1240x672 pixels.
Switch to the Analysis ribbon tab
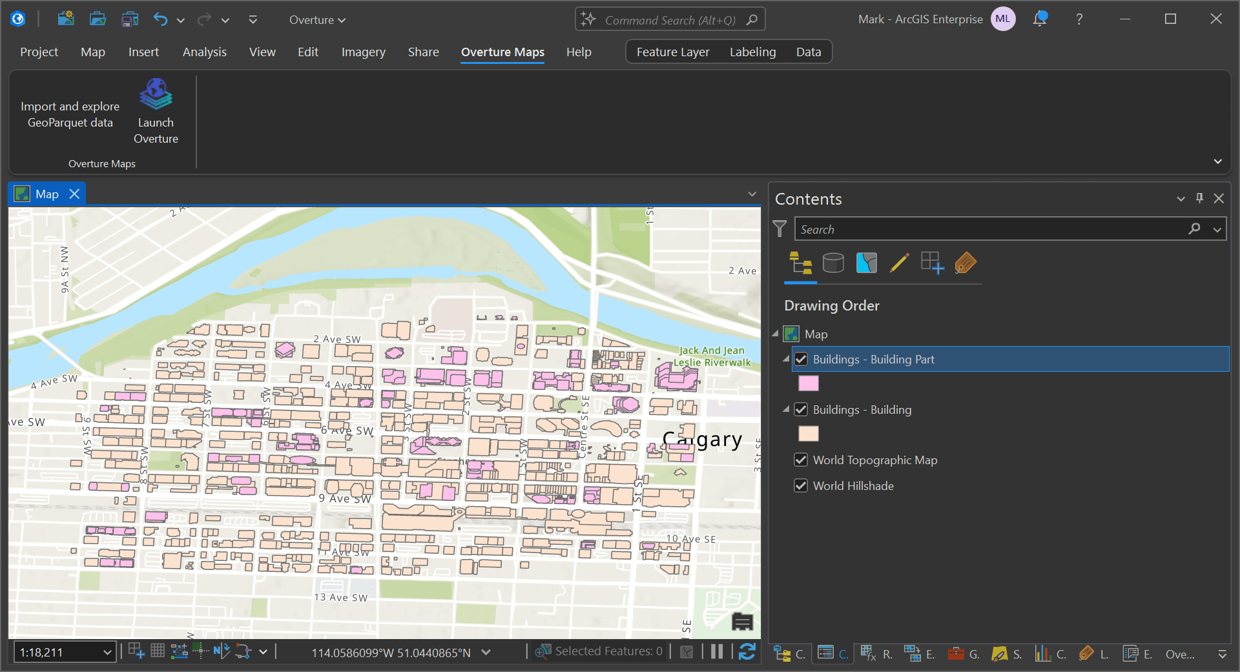[x=205, y=52]
